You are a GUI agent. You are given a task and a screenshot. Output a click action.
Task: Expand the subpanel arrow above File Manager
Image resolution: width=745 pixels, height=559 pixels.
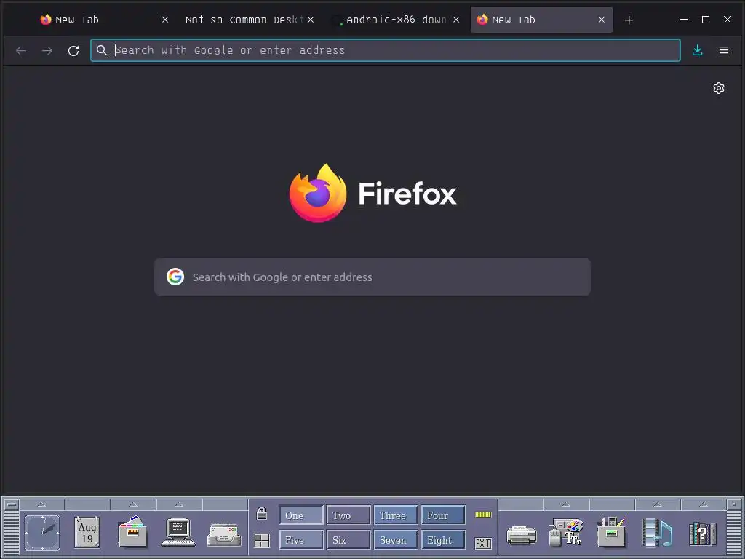click(x=134, y=504)
